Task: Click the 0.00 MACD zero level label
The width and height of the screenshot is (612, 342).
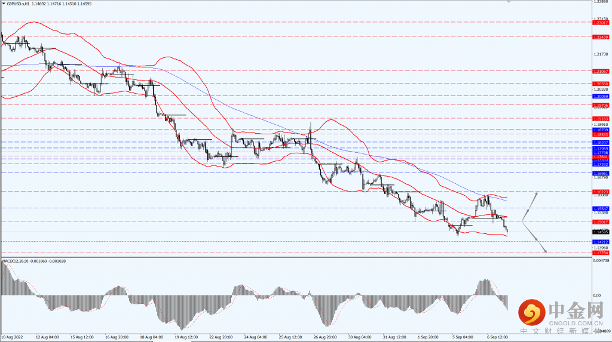Action: [597, 295]
